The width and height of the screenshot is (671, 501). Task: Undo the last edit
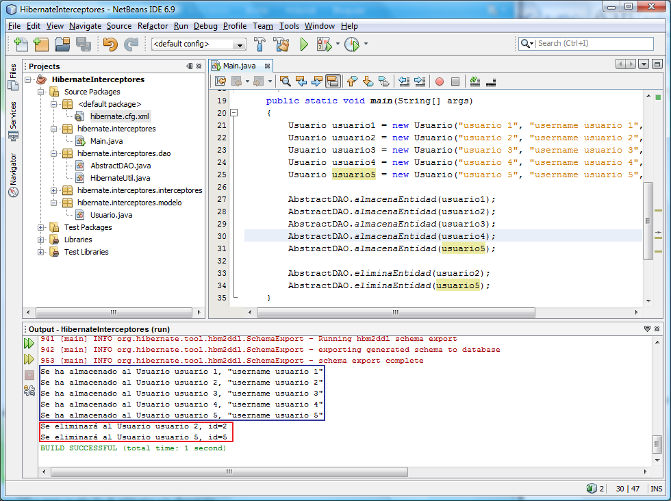coord(110,43)
